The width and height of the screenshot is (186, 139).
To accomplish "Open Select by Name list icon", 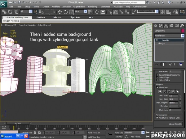I will click(x=41, y=12).
